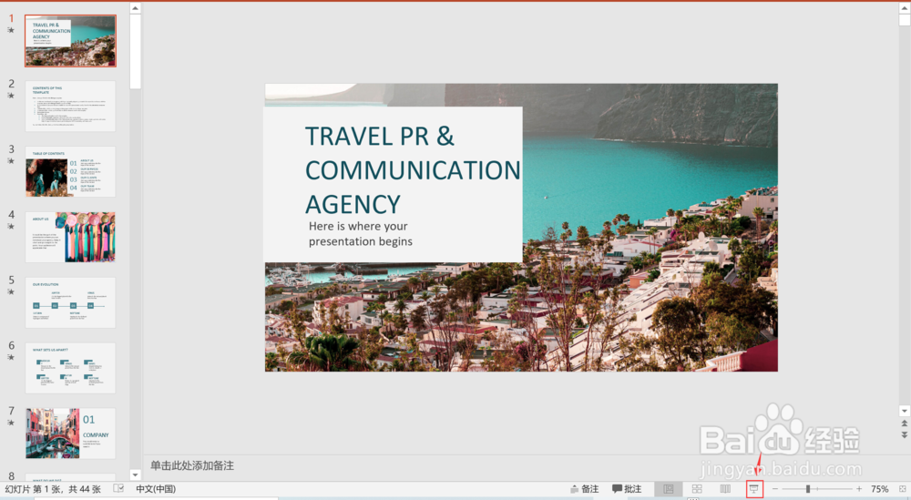The width and height of the screenshot is (911, 500).
Task: Switch to Slide Sorter view
Action: coord(697,489)
